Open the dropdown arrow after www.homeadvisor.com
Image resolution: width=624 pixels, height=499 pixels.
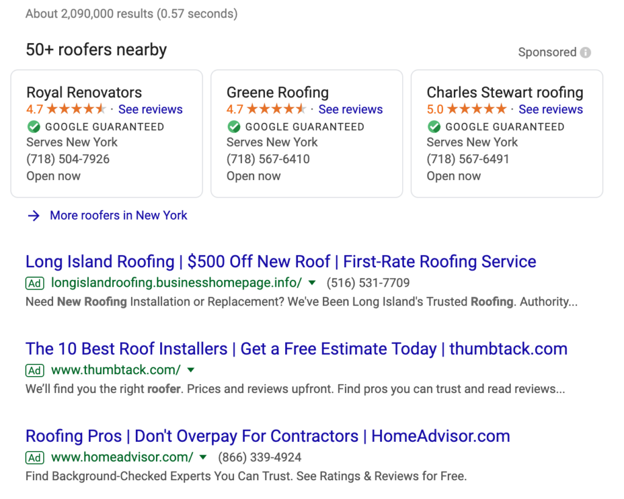[x=203, y=458]
